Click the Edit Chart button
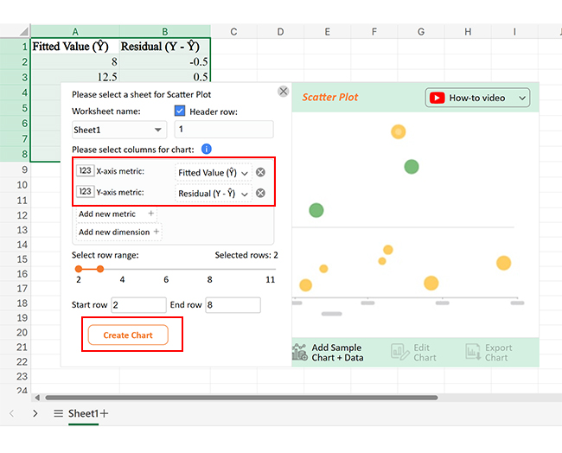 coord(414,353)
